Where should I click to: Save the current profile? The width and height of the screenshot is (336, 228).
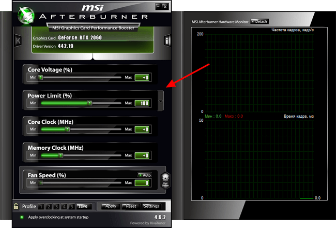click(x=84, y=206)
